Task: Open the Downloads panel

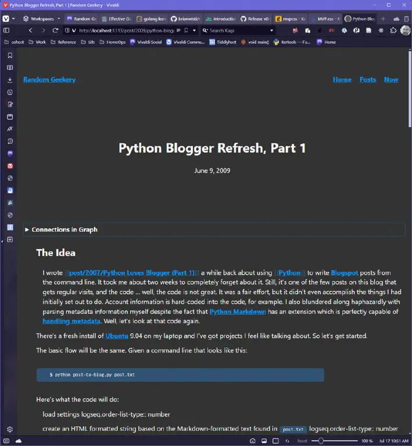Action: tap(10, 80)
